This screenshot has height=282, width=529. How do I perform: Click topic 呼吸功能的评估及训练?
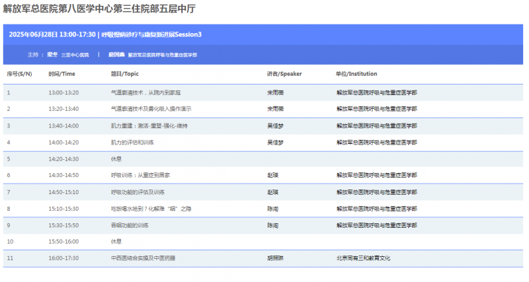click(x=138, y=192)
